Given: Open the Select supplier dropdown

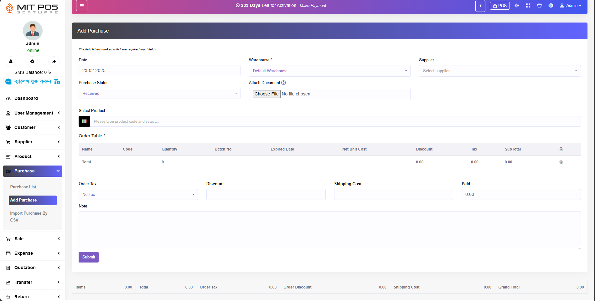Looking at the screenshot, I should point(499,71).
